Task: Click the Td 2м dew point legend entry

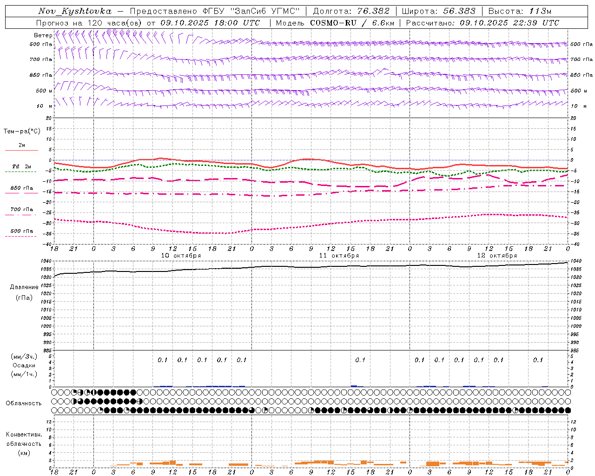Action: (x=21, y=166)
